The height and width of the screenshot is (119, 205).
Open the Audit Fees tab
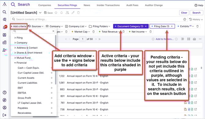pyautogui.click(x=132, y=5)
